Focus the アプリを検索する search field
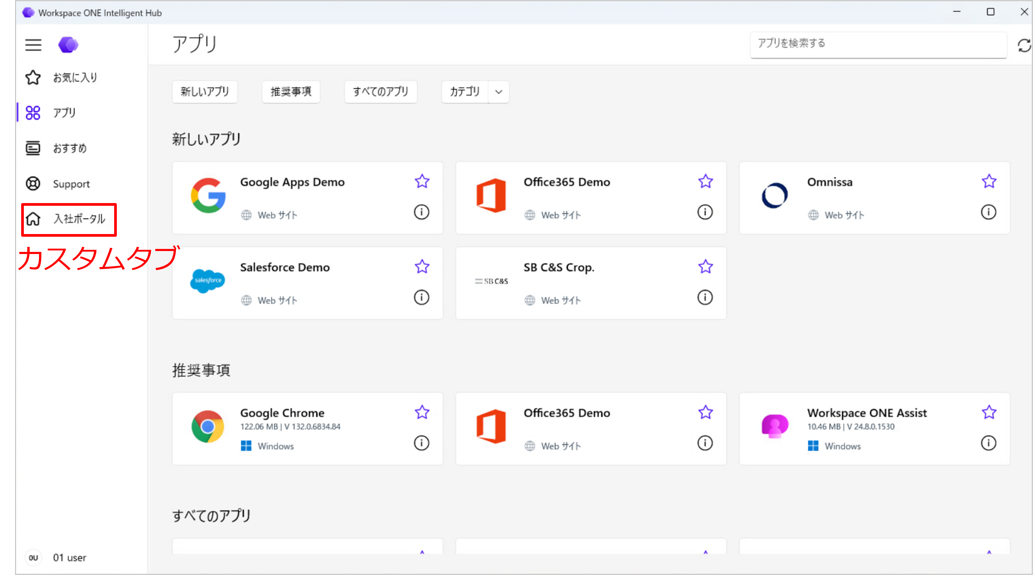 (878, 44)
